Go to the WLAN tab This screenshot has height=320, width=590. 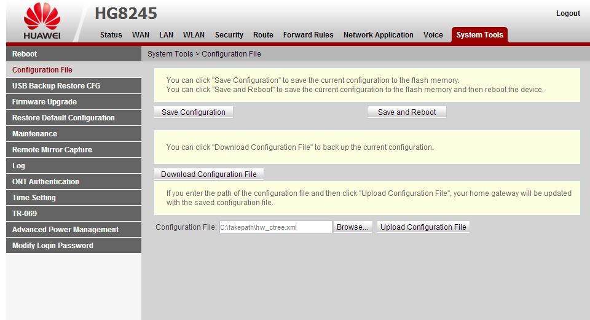pyautogui.click(x=194, y=35)
